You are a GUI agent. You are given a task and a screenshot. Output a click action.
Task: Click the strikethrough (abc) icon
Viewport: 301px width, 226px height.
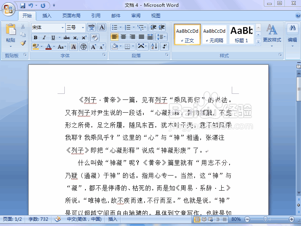68,38
